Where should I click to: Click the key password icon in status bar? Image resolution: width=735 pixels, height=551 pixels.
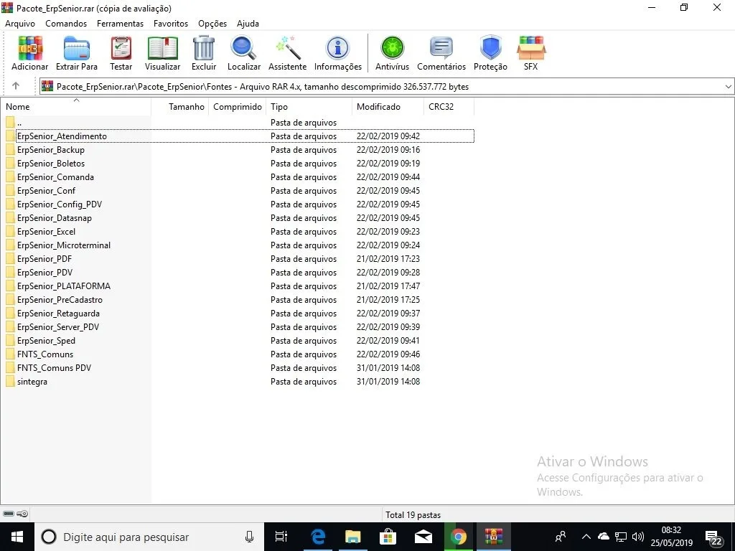pos(22,514)
